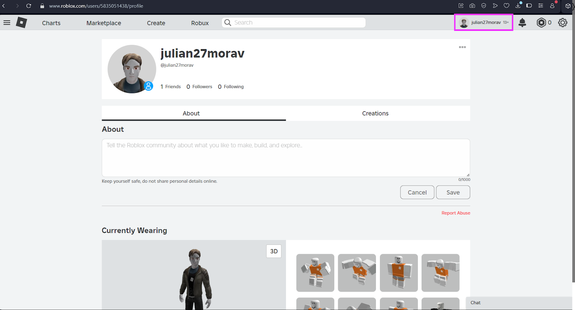
Task: Click the julian27morav username in navbar
Action: [x=486, y=23]
